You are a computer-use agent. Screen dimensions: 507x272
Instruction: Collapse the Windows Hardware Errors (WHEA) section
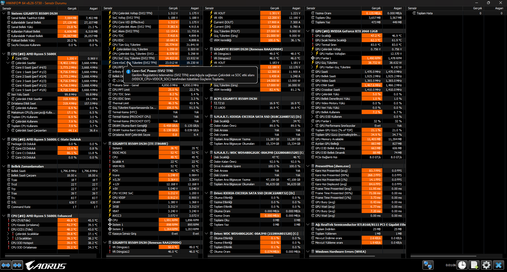308,252
